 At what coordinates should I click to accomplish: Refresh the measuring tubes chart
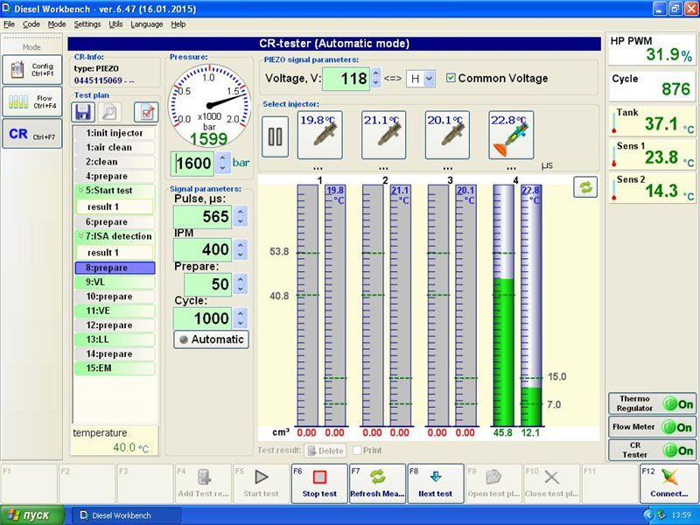(585, 187)
